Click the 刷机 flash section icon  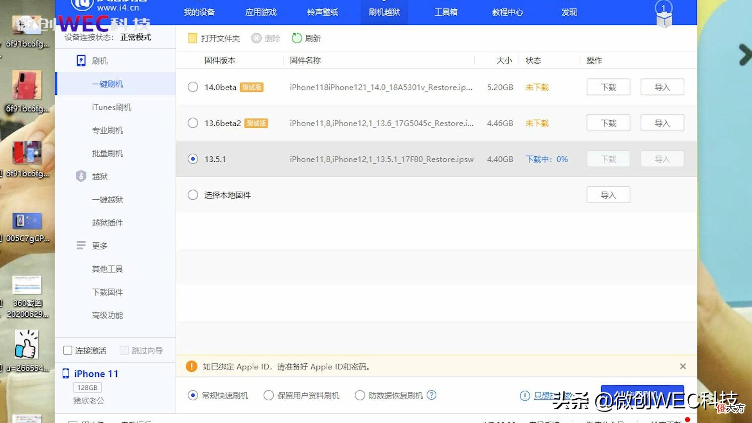click(x=81, y=61)
